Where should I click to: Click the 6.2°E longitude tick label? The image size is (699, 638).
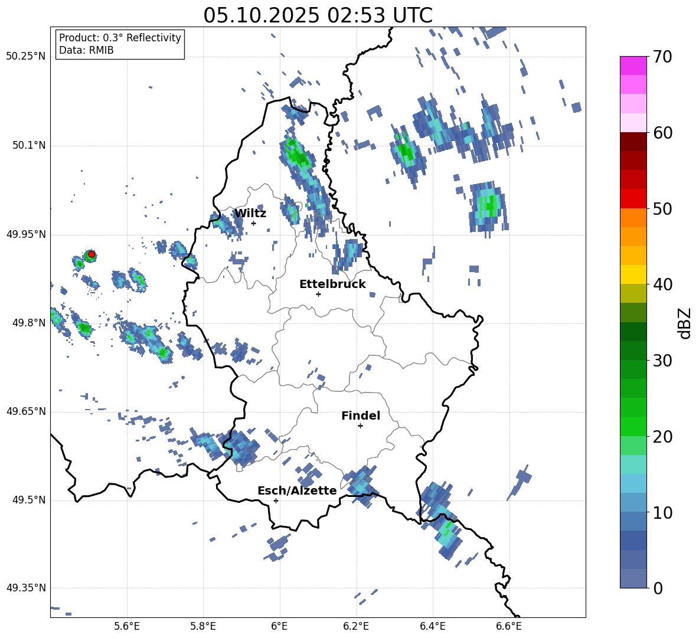[356, 626]
